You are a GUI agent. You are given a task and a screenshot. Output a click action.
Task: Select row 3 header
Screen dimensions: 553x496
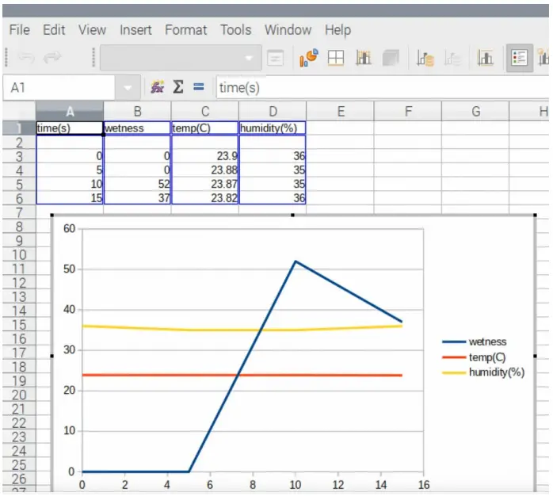(19, 156)
